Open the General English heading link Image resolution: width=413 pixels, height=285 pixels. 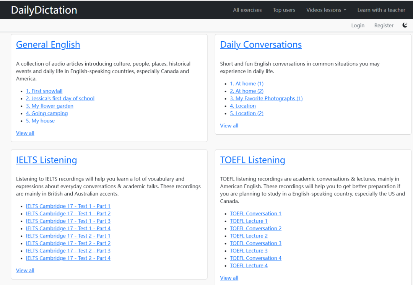pyautogui.click(x=48, y=44)
